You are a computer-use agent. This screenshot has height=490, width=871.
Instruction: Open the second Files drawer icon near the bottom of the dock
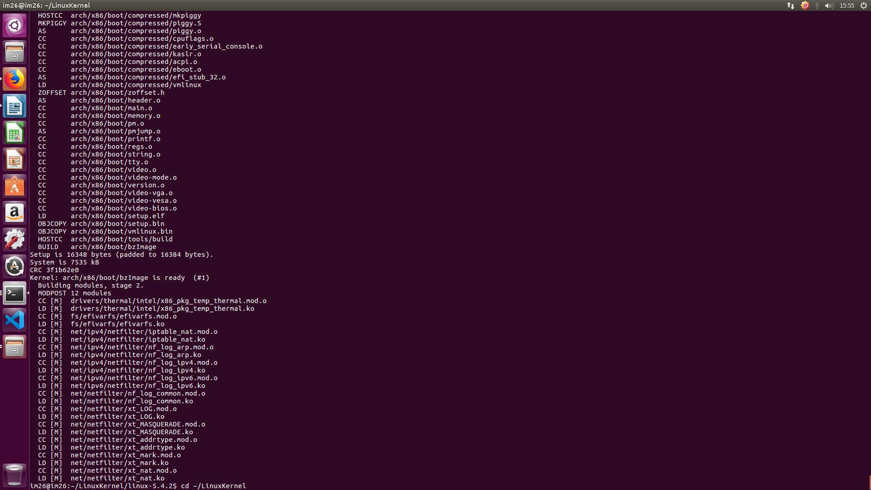[x=15, y=347]
